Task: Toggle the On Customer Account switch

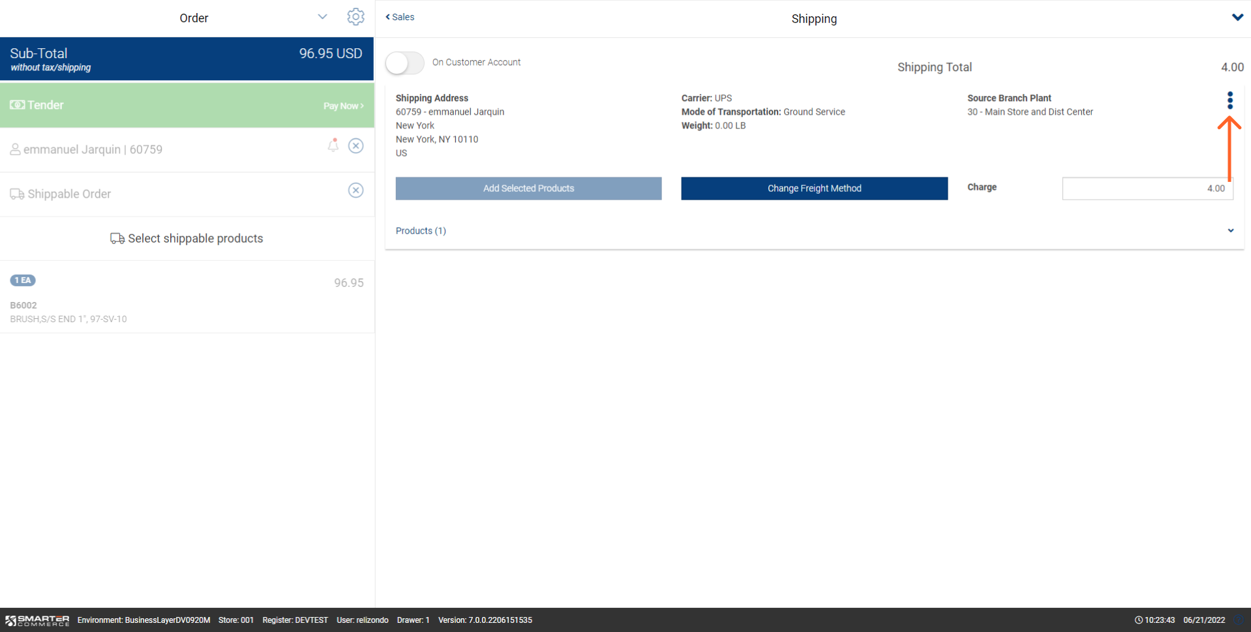Action: coord(404,63)
